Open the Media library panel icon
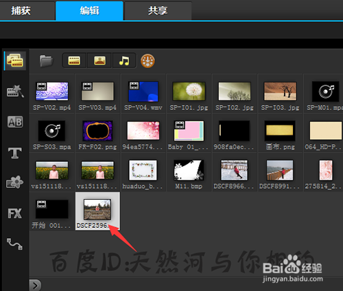This screenshot has height=291, width=343. 15,60
